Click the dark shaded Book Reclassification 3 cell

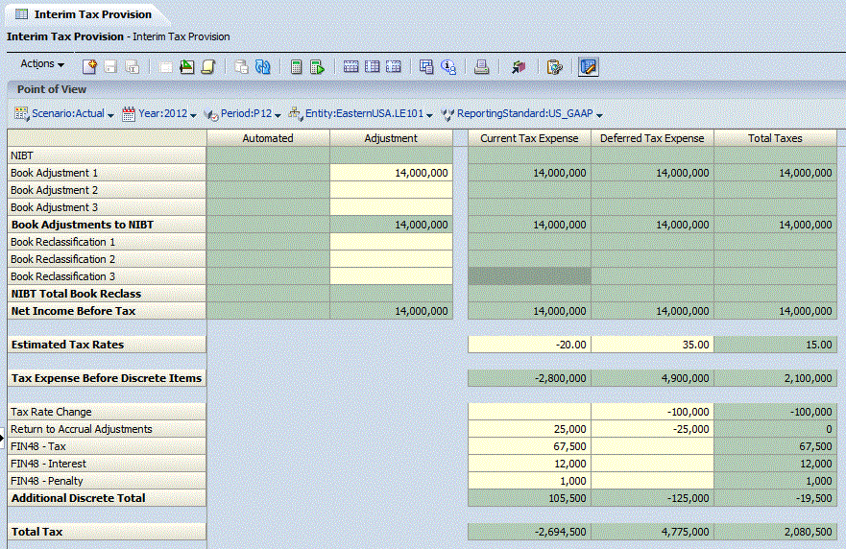(529, 276)
